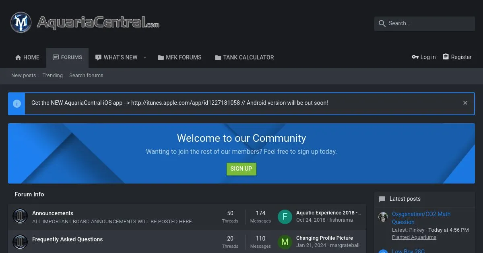Click the green SIGN UP button
Image resolution: width=483 pixels, height=253 pixels.
[x=242, y=169]
